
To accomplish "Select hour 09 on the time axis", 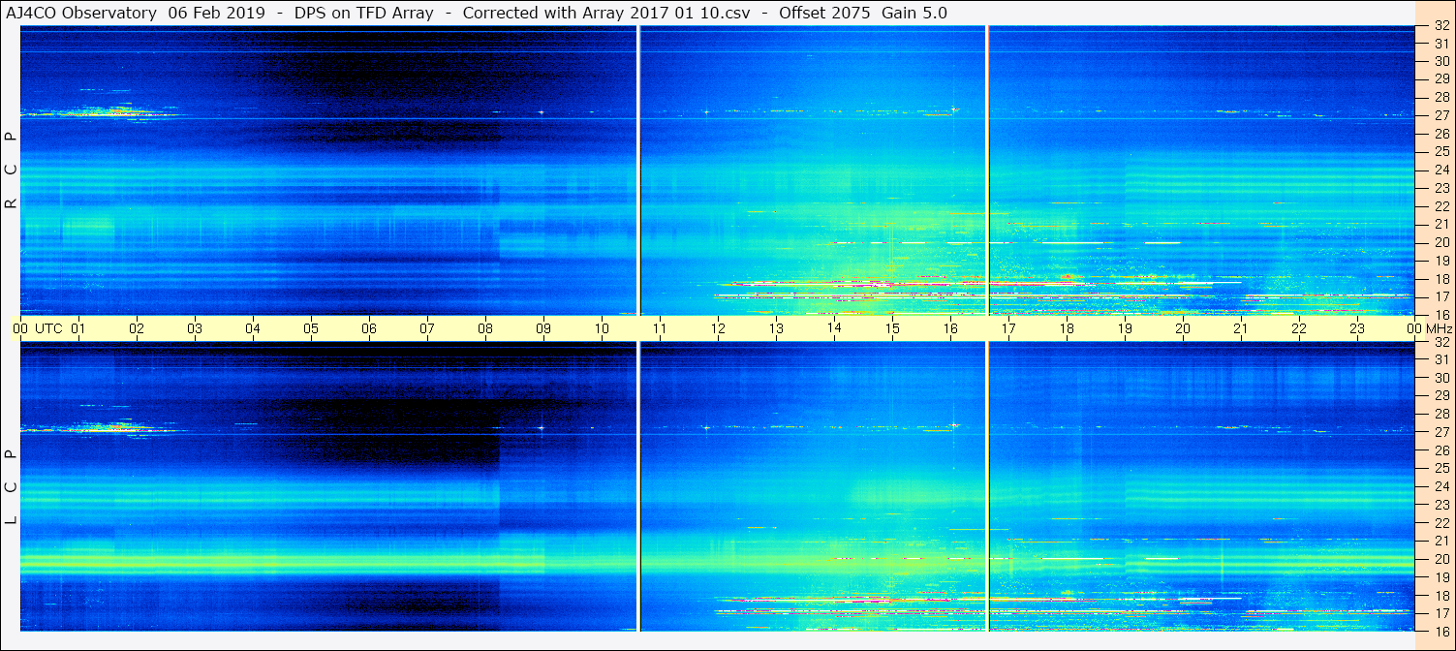I will pos(543,328).
